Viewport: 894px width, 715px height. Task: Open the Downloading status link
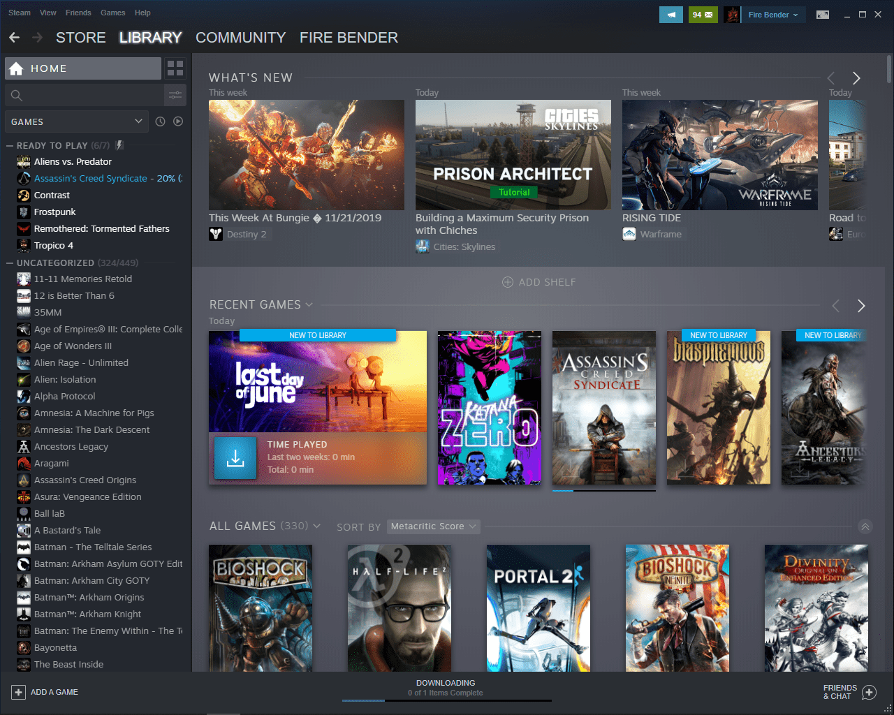click(x=446, y=683)
